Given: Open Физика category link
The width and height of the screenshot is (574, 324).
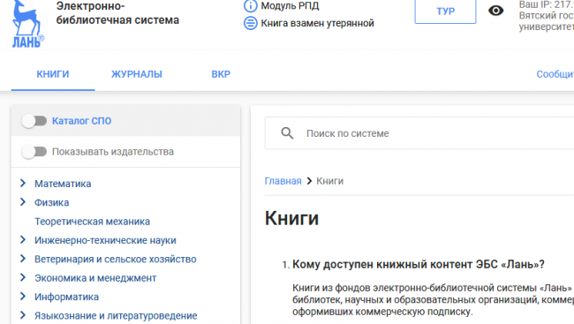Looking at the screenshot, I should pyautogui.click(x=51, y=202).
